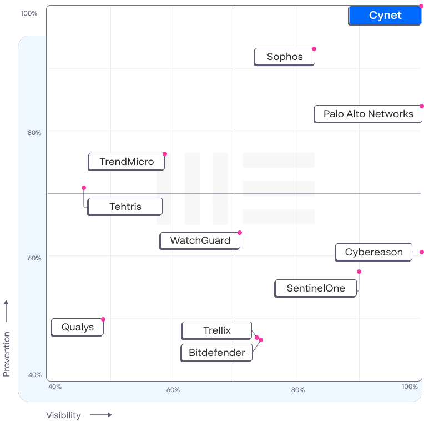Click the 60% tick on vertical axis

point(34,258)
